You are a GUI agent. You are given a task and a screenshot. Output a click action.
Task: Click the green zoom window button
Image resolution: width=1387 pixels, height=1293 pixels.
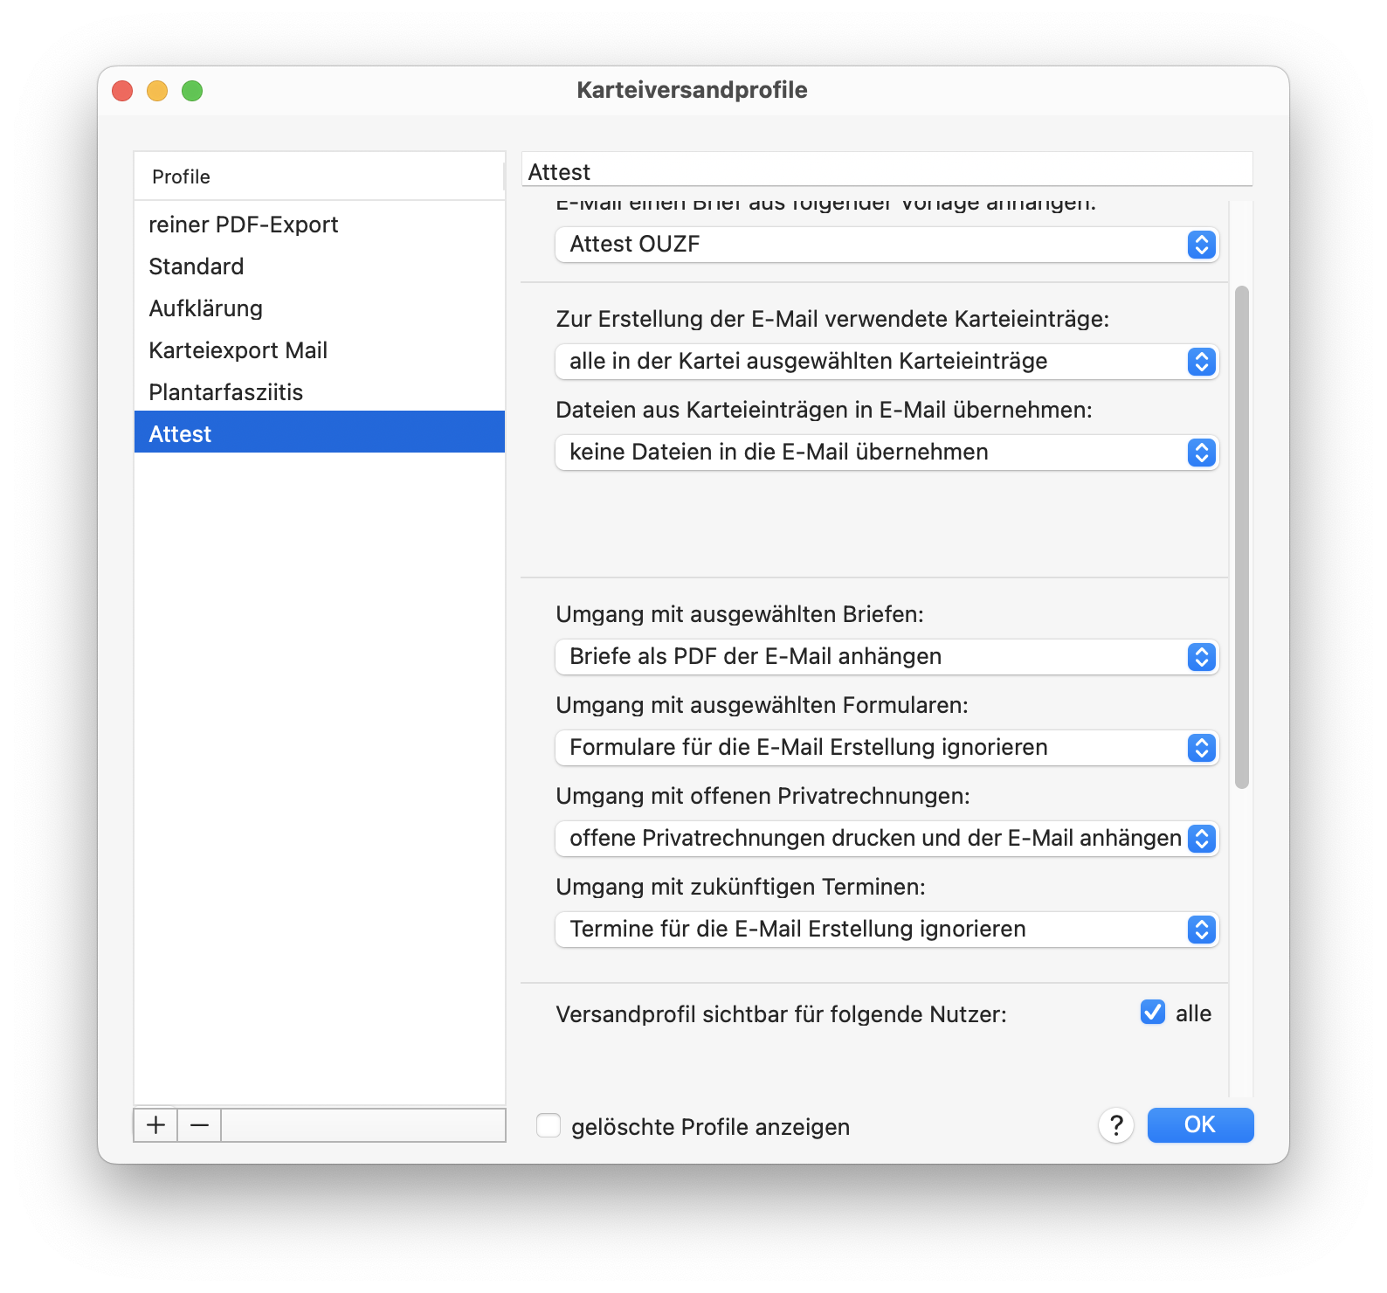[x=192, y=91]
